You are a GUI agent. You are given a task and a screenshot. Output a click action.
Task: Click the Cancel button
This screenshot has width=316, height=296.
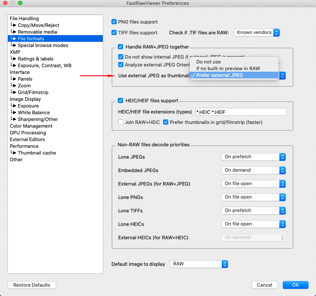(x=264, y=285)
